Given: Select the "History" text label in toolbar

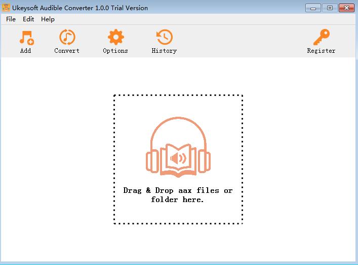Looking at the screenshot, I should 164,51.
